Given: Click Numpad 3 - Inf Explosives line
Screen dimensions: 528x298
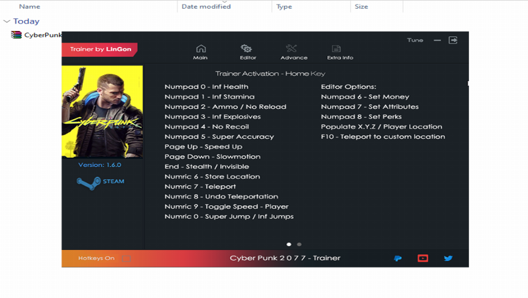Looking at the screenshot, I should (x=212, y=117).
